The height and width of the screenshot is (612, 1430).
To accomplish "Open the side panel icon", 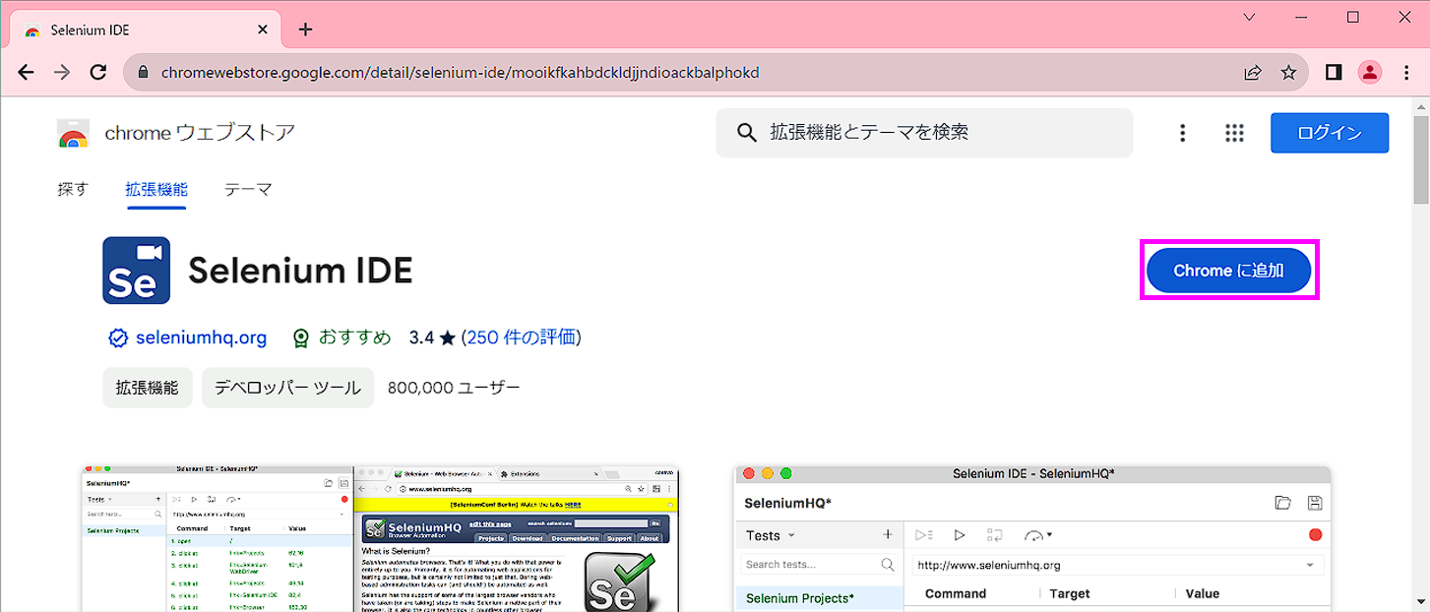I will pos(1332,72).
